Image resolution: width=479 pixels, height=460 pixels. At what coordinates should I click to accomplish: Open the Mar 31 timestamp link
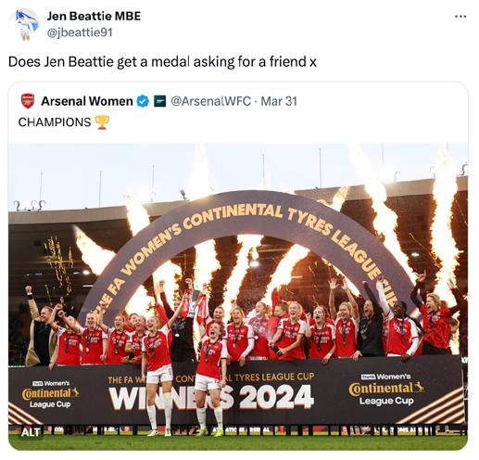tap(279, 101)
